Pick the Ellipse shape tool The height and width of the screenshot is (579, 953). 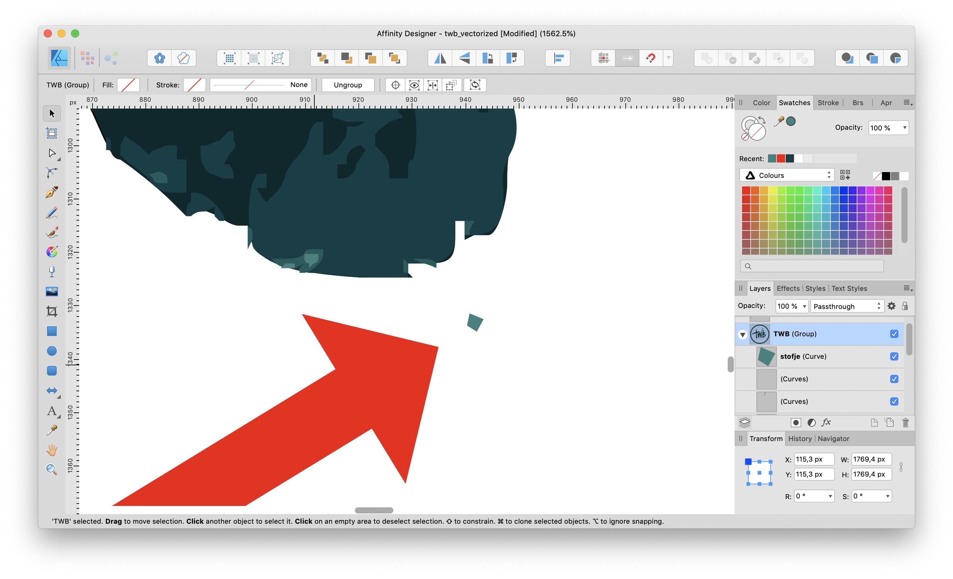(52, 351)
